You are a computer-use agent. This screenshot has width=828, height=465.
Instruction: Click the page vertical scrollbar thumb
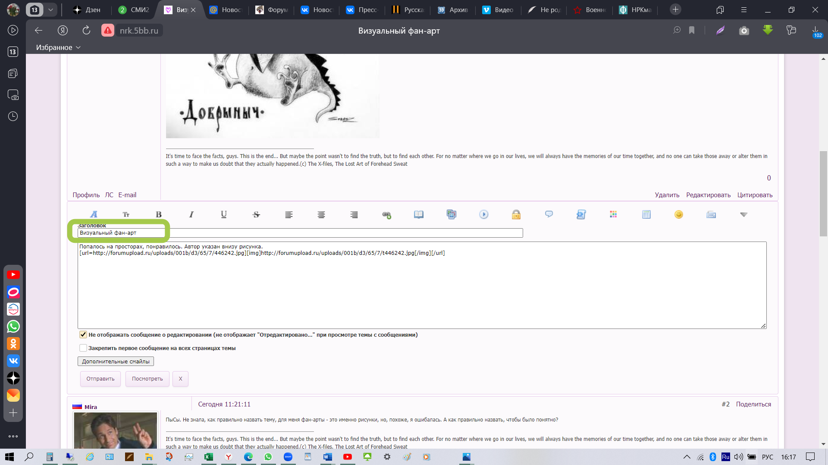click(823, 194)
